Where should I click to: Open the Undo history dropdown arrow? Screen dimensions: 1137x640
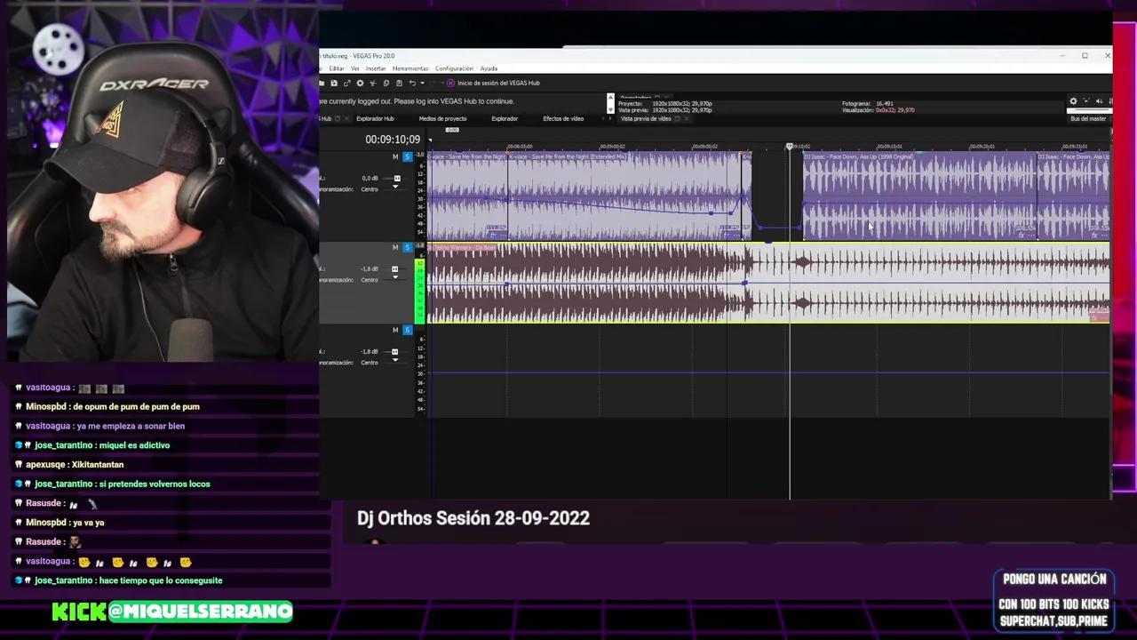point(422,83)
